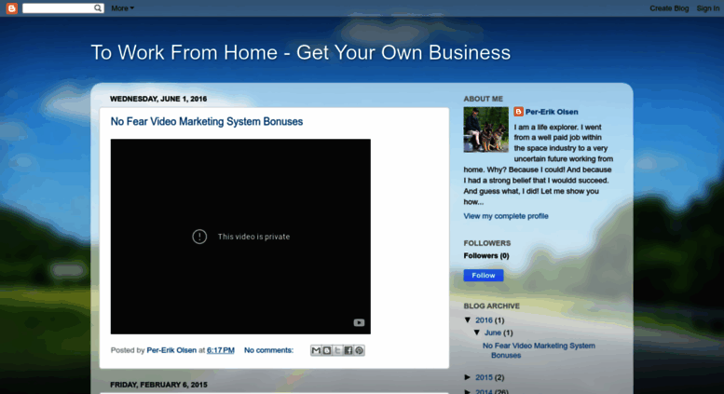Open post title No Fear Video Marketing System Bonuses
This screenshot has width=724, height=394.
point(207,121)
